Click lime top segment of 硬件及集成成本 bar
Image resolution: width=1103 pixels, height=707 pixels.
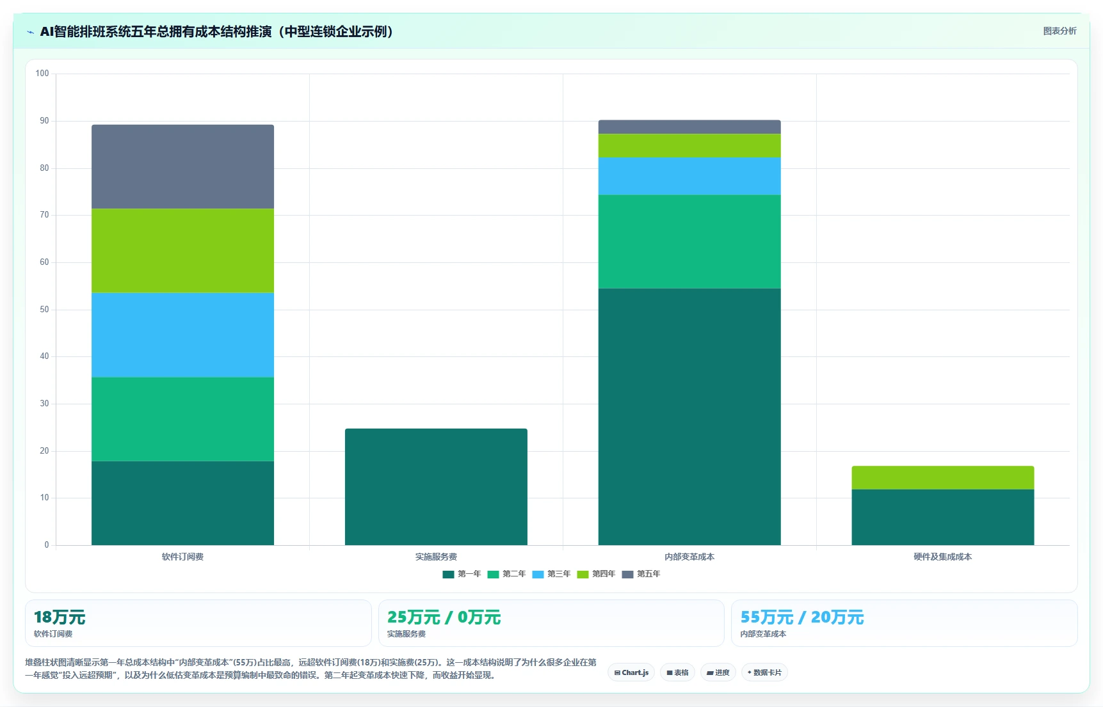[x=943, y=477]
